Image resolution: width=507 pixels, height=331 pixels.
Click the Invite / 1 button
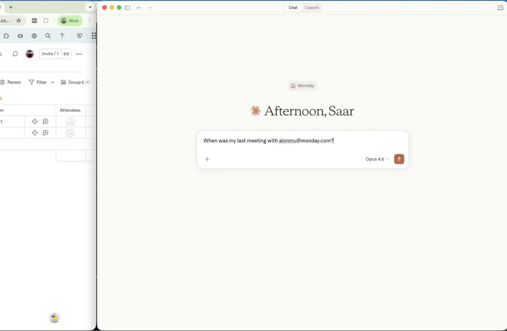pos(50,54)
